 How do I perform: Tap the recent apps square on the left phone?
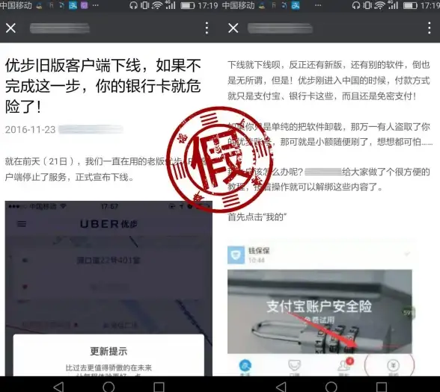[x=159, y=387]
